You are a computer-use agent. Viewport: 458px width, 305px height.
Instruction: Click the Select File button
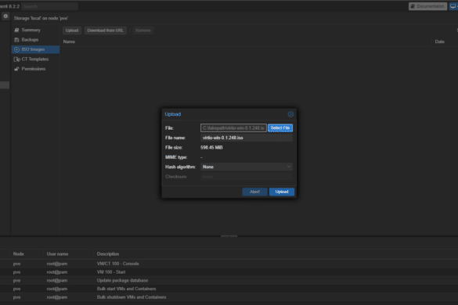pyautogui.click(x=280, y=127)
